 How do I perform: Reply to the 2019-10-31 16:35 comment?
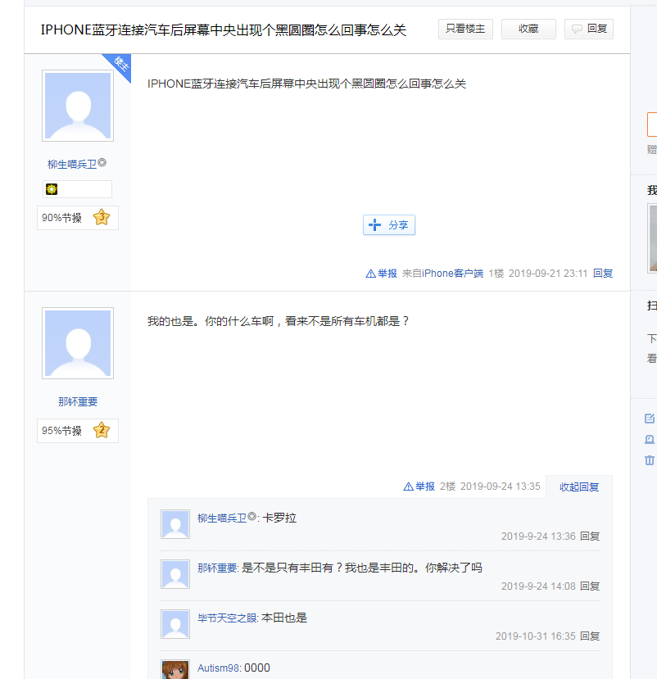click(590, 636)
